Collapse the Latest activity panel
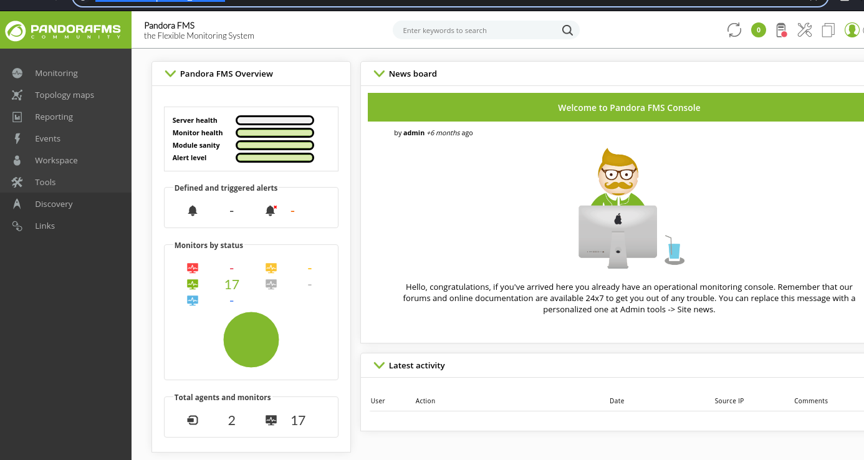864x460 pixels. pyautogui.click(x=379, y=365)
